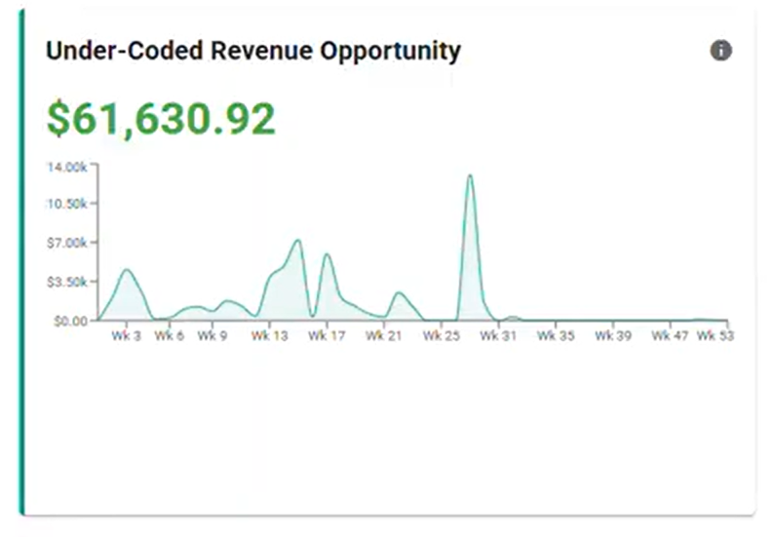The image size is (774, 537).
Task: Click the small chart peak near Wk 22
Action: tap(399, 293)
